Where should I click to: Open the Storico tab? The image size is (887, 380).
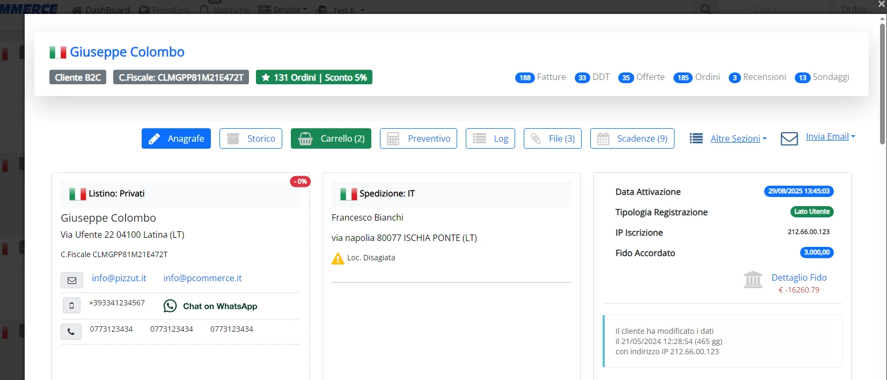pos(251,138)
